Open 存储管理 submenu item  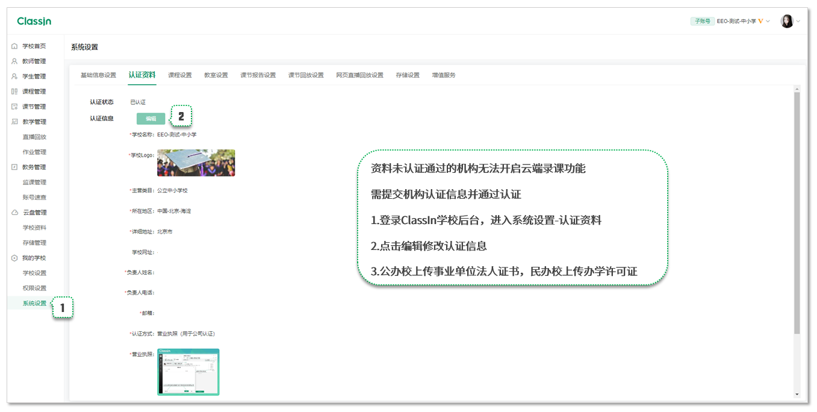34,243
